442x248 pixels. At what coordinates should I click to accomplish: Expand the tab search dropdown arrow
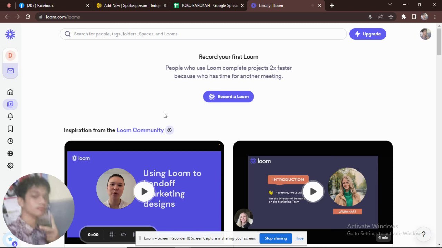(x=390, y=5)
